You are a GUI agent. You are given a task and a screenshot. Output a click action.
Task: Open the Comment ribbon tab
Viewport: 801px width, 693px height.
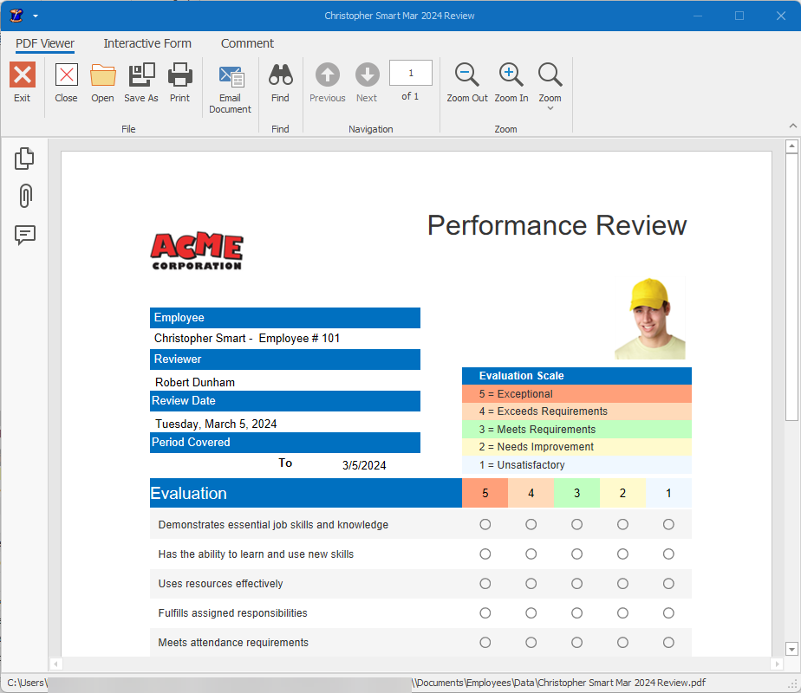click(247, 43)
